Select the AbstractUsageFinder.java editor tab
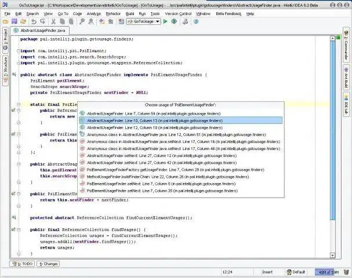The height and width of the screenshot is (278, 352). coord(40,31)
